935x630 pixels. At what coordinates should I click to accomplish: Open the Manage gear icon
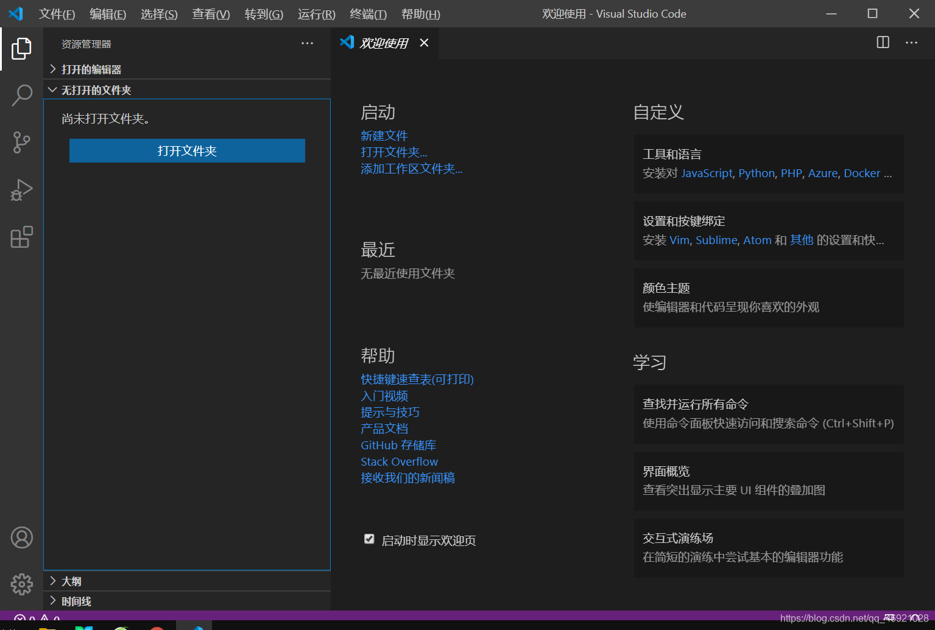point(21,584)
